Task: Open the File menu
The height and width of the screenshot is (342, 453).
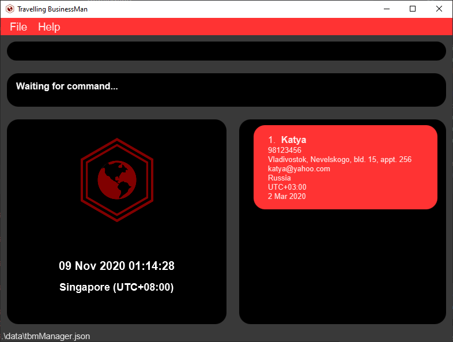Action: 18,27
